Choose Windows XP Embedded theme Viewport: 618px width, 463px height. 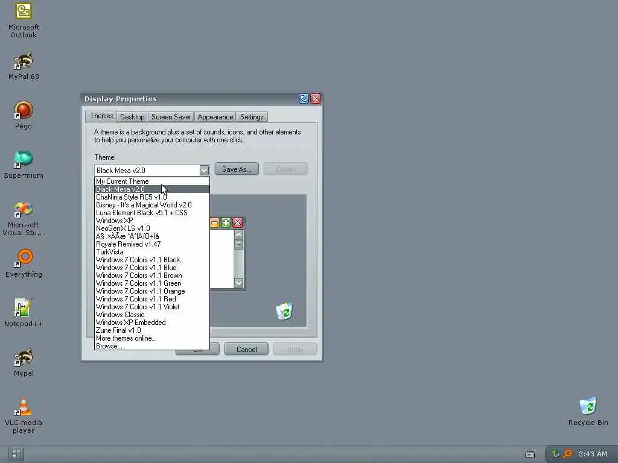point(152,323)
